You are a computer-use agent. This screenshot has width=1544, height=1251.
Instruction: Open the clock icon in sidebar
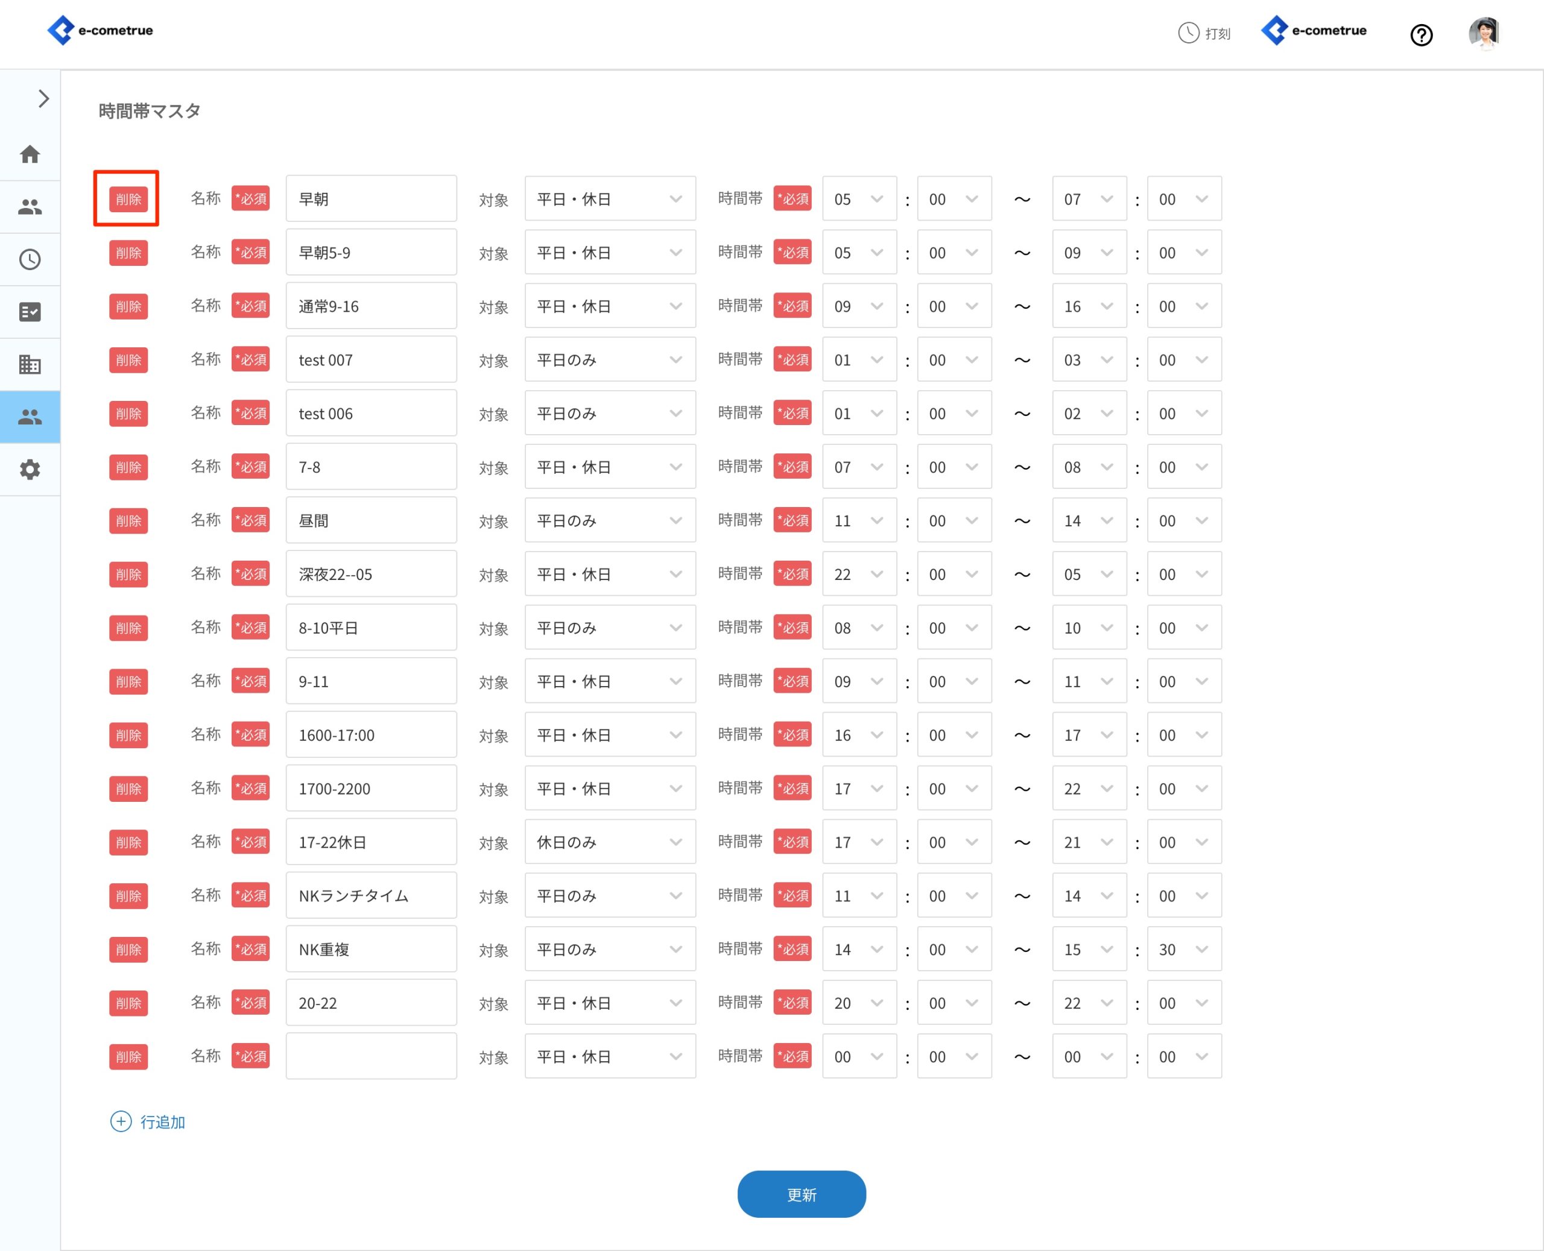[x=30, y=259]
